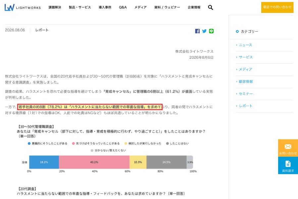Click the gray 24.5% chart segment
Screen dimensions: 298x199
[167, 162]
